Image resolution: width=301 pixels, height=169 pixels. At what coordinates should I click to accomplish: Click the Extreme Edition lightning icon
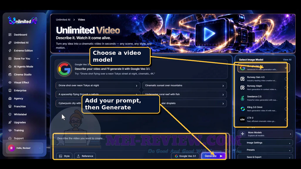click(x=10, y=50)
